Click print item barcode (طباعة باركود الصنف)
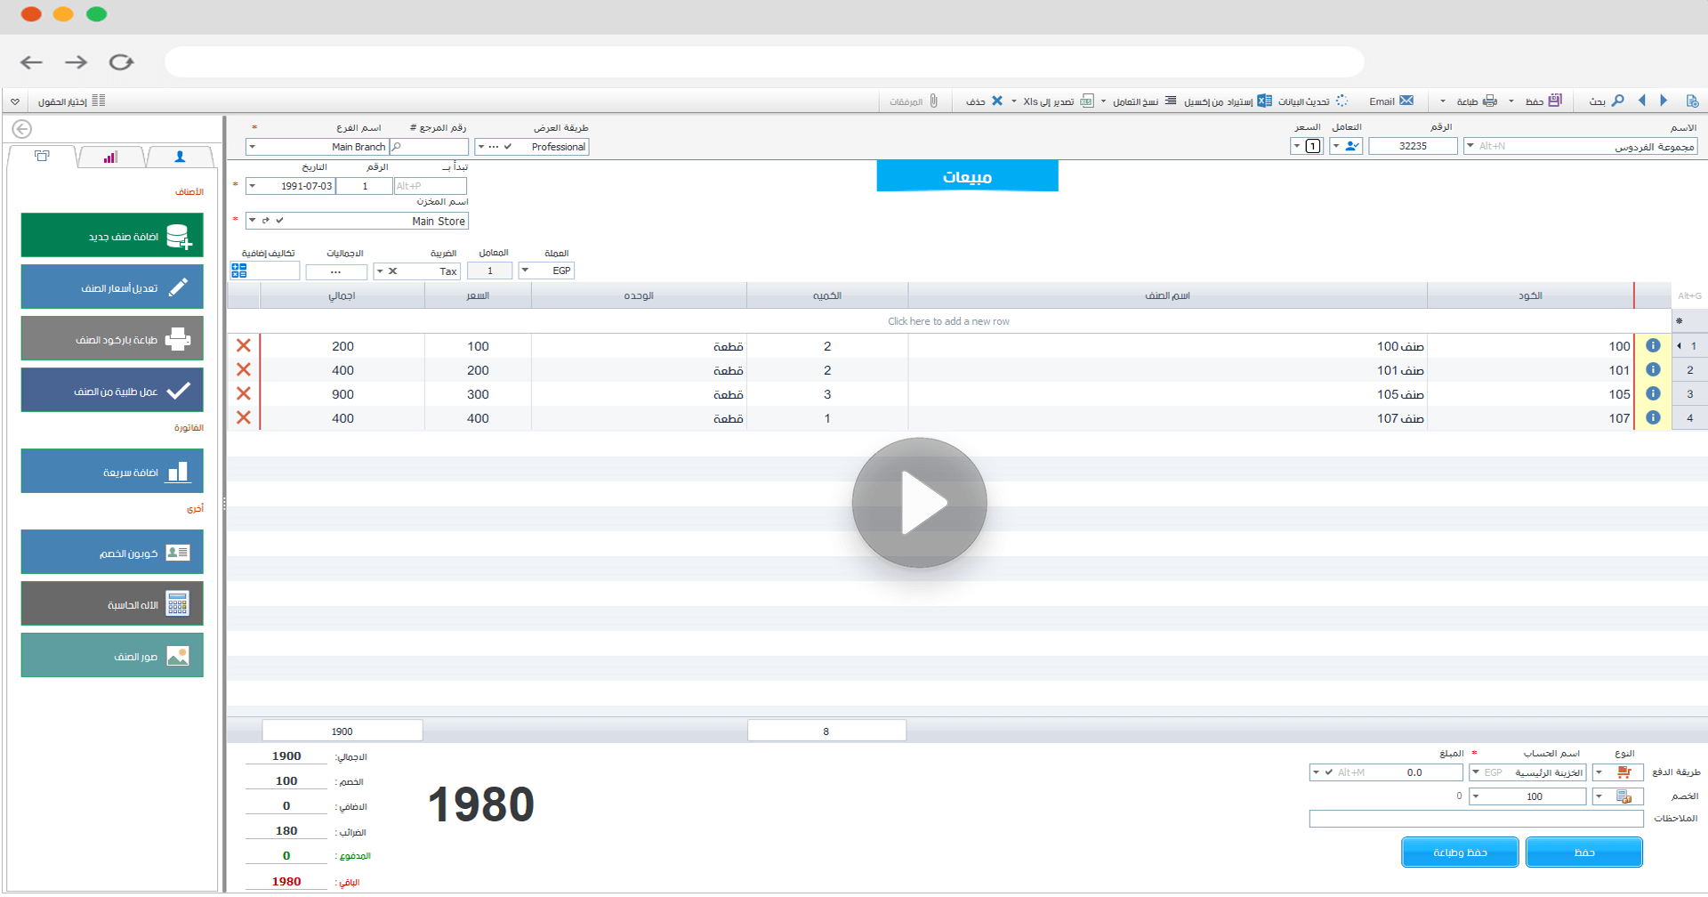 tap(112, 338)
